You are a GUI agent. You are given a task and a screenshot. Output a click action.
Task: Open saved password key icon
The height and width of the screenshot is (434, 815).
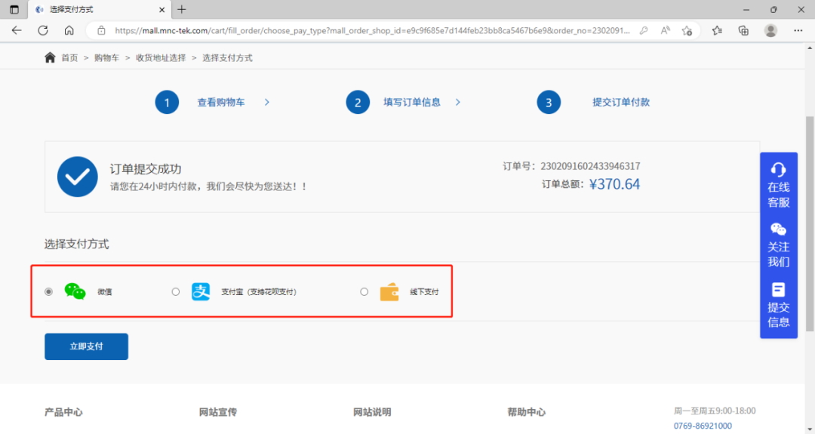(644, 31)
